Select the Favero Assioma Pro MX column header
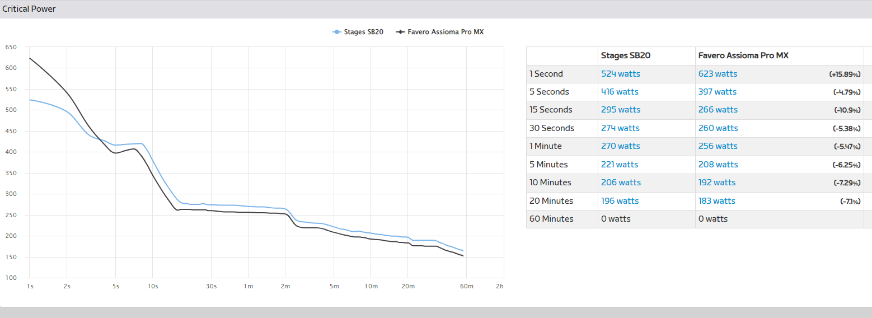The height and width of the screenshot is (318, 872). click(x=744, y=55)
